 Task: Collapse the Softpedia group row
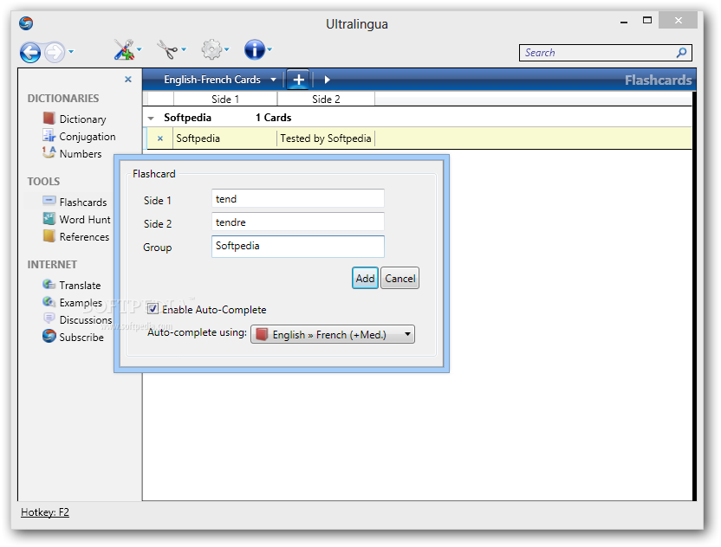151,118
